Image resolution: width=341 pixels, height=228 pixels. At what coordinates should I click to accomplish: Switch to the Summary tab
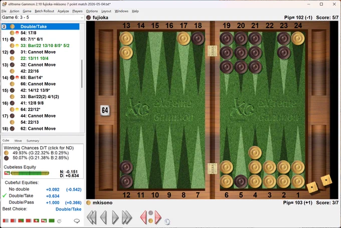[x=33, y=141]
